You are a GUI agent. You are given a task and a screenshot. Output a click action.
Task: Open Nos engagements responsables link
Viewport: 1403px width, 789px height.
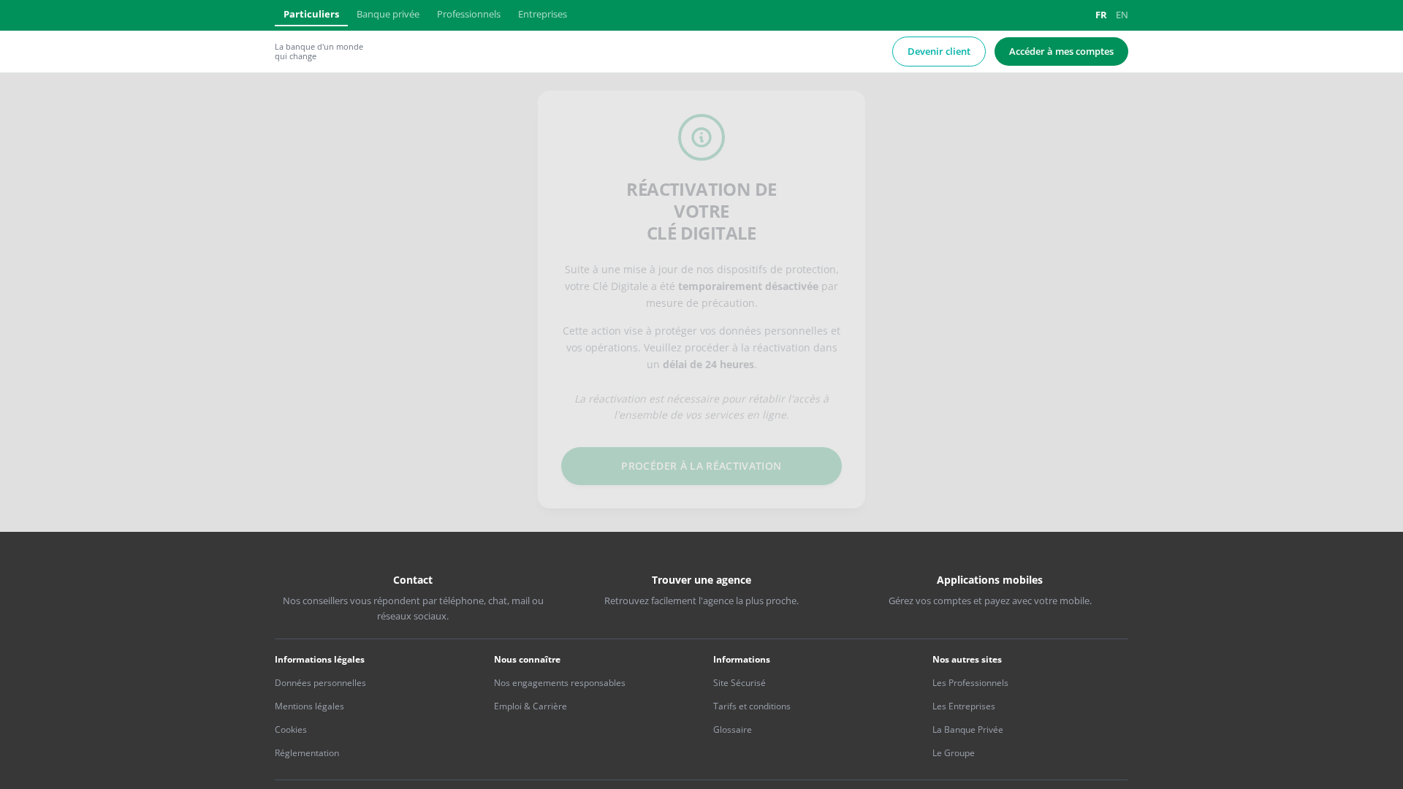560,682
